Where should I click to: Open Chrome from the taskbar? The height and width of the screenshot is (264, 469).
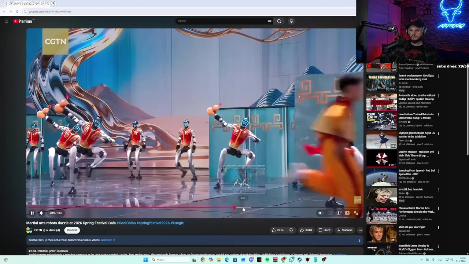pyautogui.click(x=203, y=260)
